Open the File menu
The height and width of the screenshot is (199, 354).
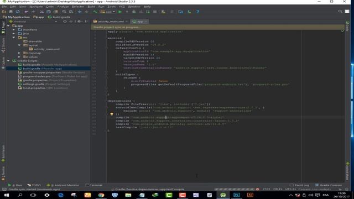pyautogui.click(x=4, y=7)
